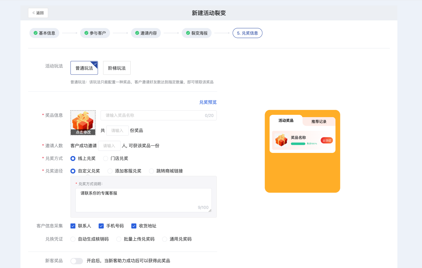This screenshot has height=268, width=422.
Task: Go to the 基本信息 step
Action: (44, 33)
